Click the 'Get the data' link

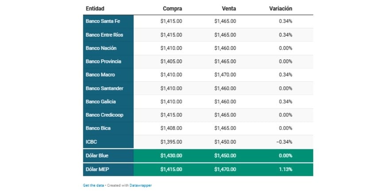click(x=93, y=186)
